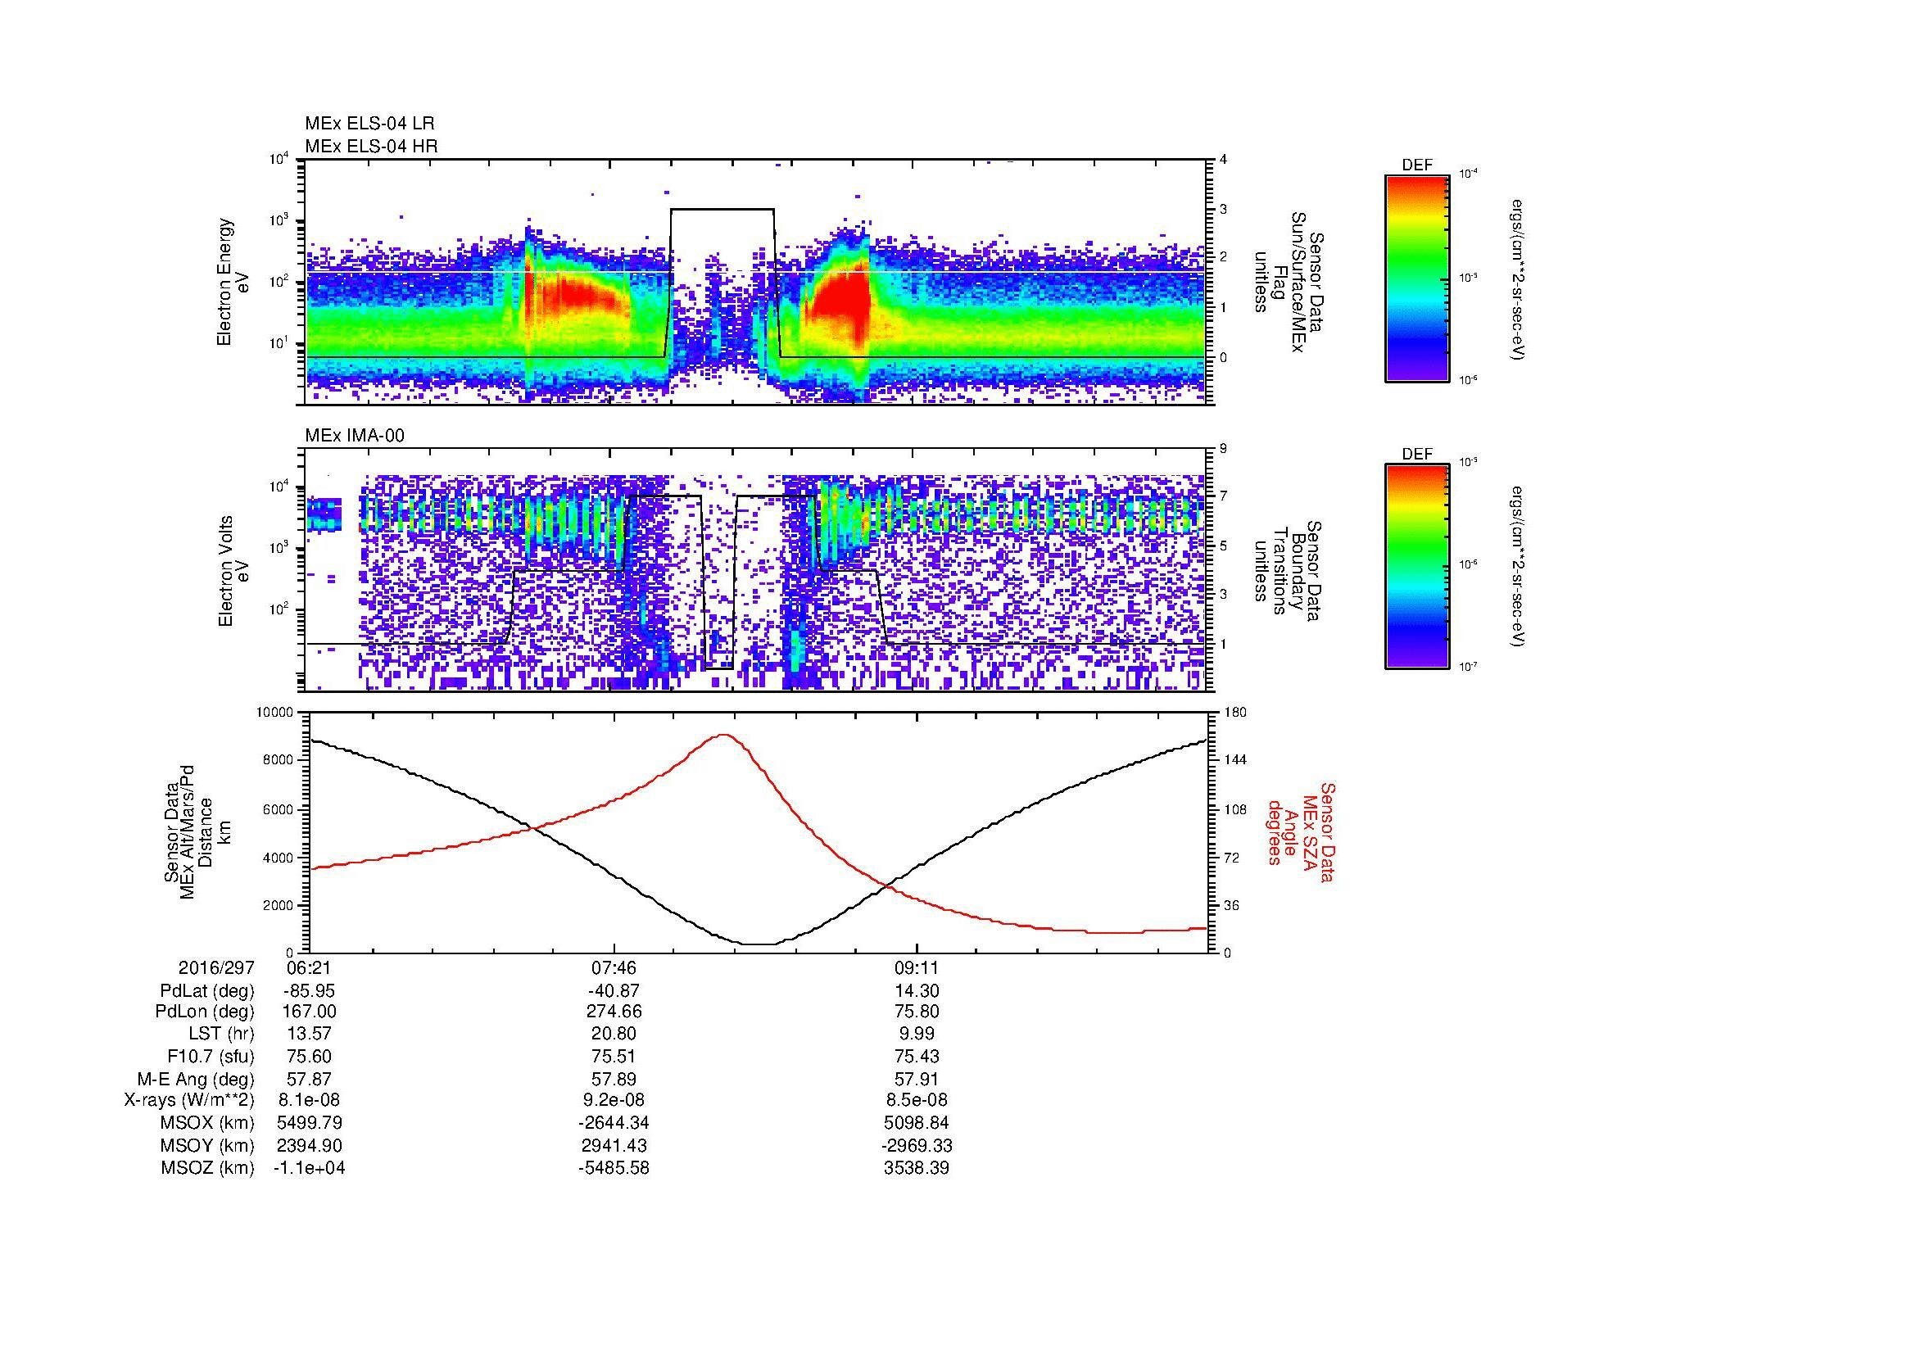Click the '10000' altitude axis tick
This screenshot has height=1354, width=1916.
[274, 713]
